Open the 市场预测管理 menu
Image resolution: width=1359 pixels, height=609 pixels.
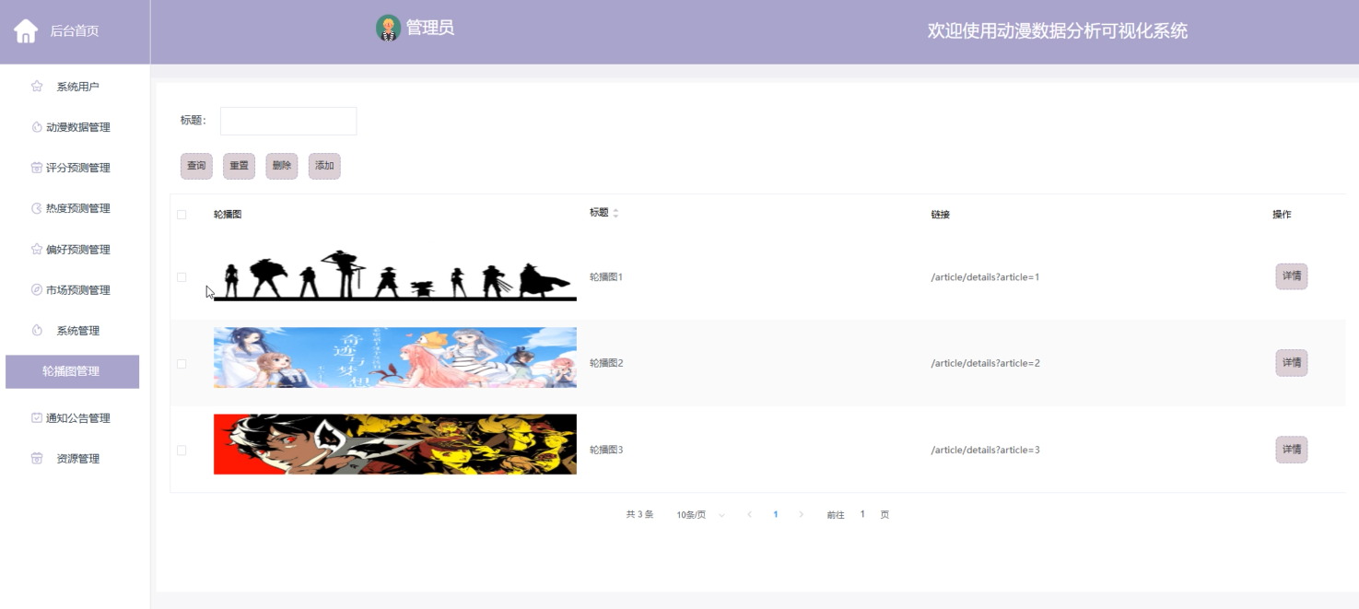pyautogui.click(x=78, y=289)
